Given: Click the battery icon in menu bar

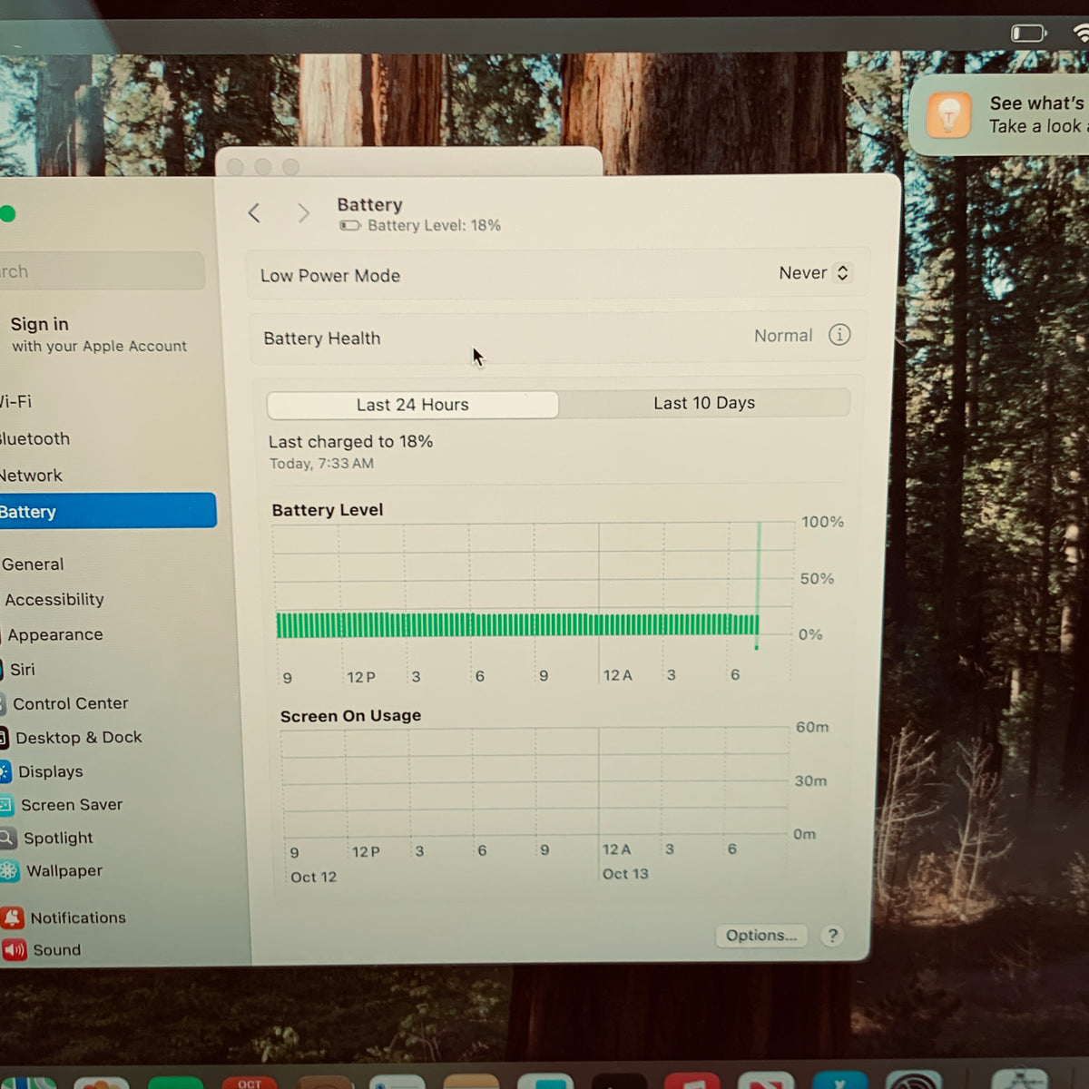Looking at the screenshot, I should [x=1028, y=34].
